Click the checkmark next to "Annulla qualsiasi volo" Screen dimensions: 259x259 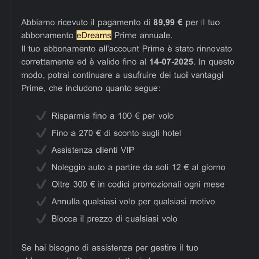point(41,202)
